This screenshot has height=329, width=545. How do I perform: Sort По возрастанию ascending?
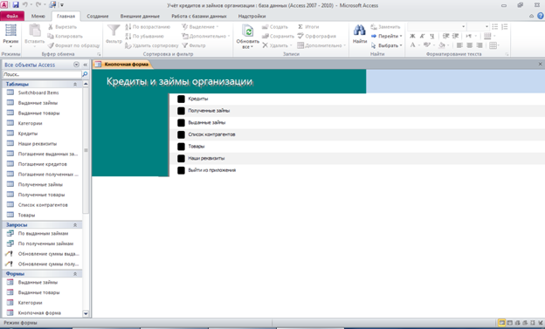(x=148, y=27)
